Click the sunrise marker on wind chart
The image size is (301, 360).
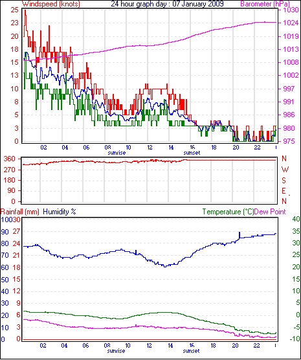click(117, 153)
